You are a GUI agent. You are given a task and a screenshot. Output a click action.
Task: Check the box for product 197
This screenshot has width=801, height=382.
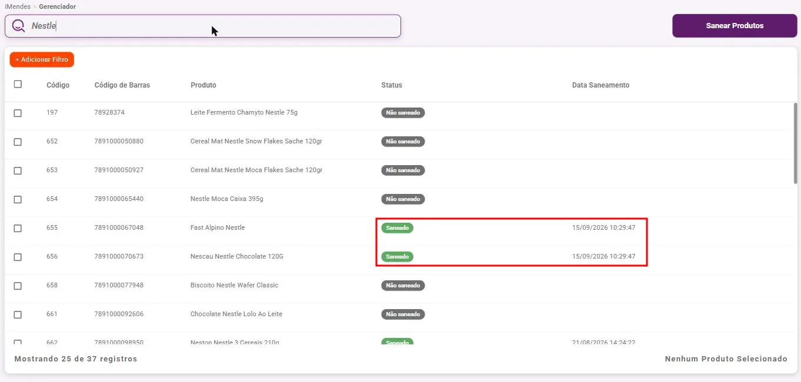point(18,113)
